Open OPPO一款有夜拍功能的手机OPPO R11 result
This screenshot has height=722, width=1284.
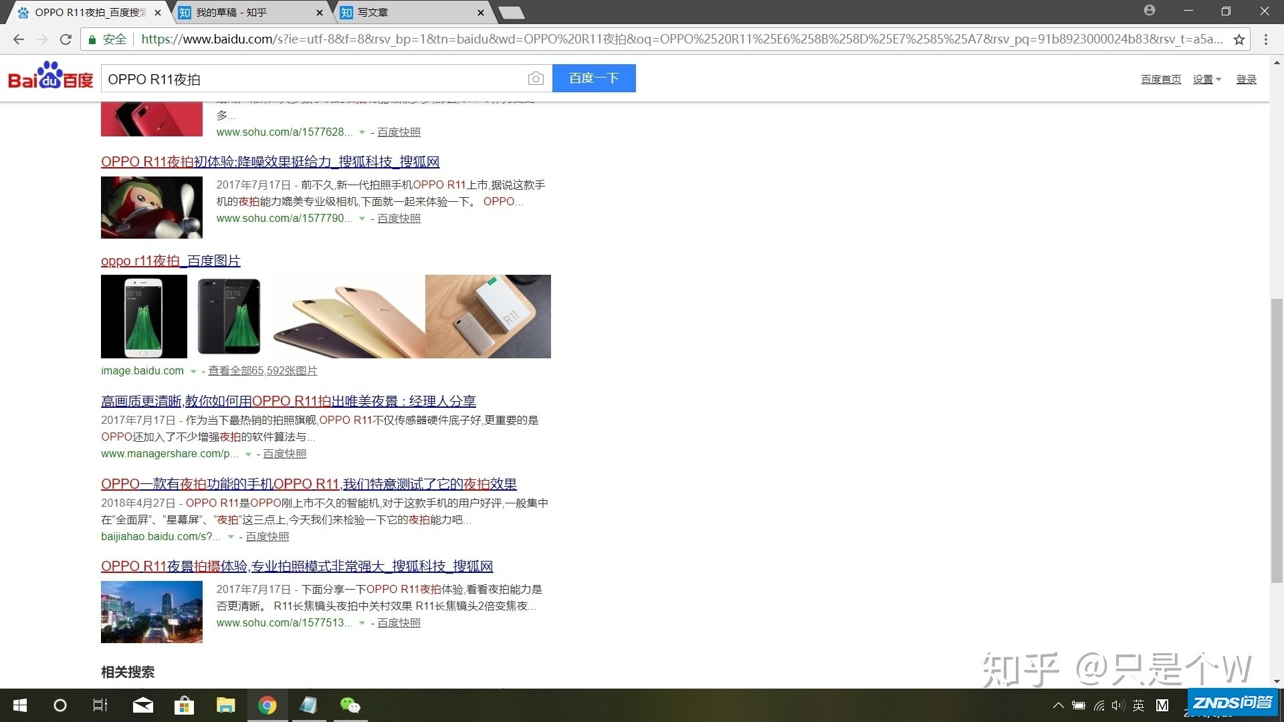pos(309,484)
